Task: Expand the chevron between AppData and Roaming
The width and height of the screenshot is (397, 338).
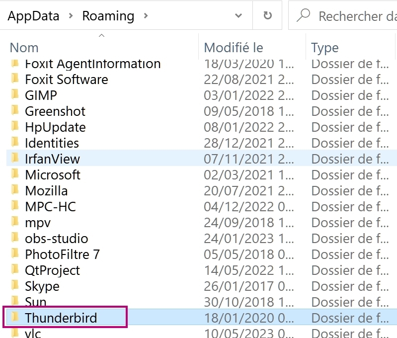Action: 71,16
